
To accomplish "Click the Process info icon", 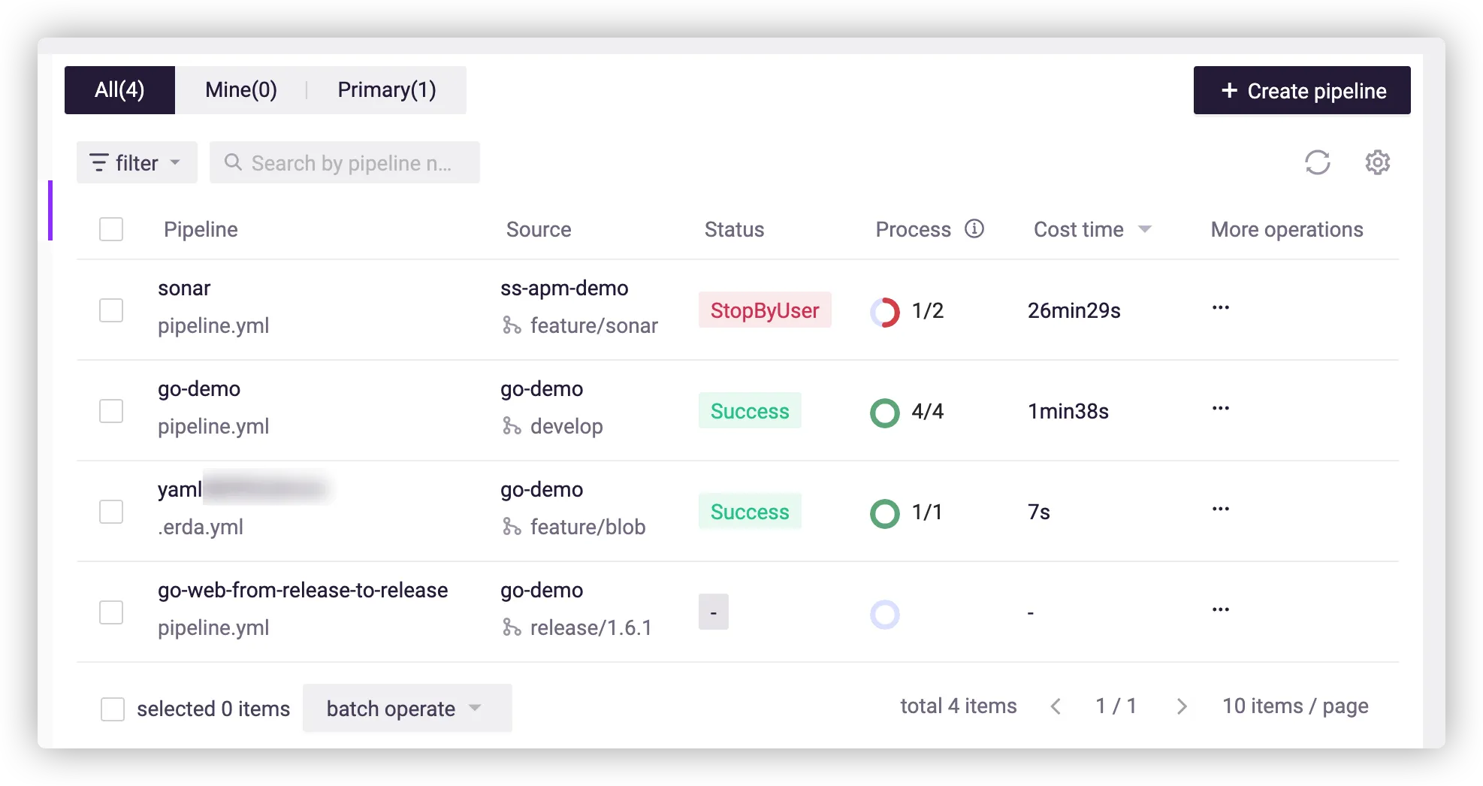I will (x=974, y=228).
